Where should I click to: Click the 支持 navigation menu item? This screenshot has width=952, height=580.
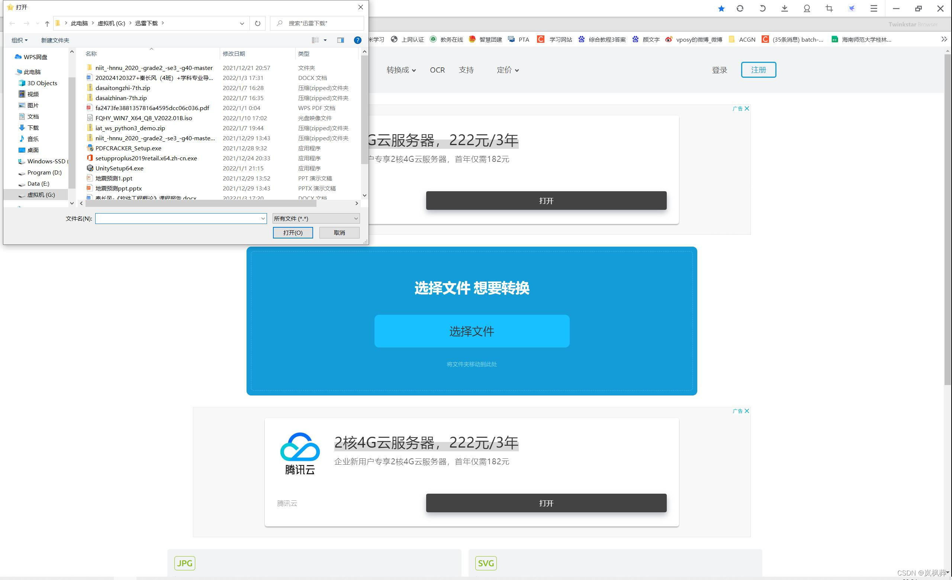pyautogui.click(x=466, y=70)
